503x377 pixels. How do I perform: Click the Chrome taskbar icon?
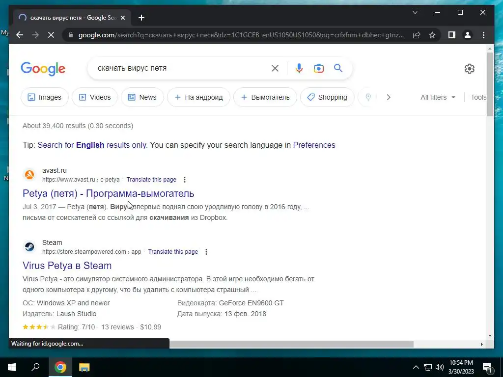click(60, 367)
